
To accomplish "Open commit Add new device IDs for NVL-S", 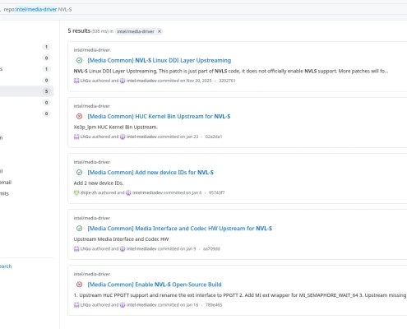I will pos(150,172).
